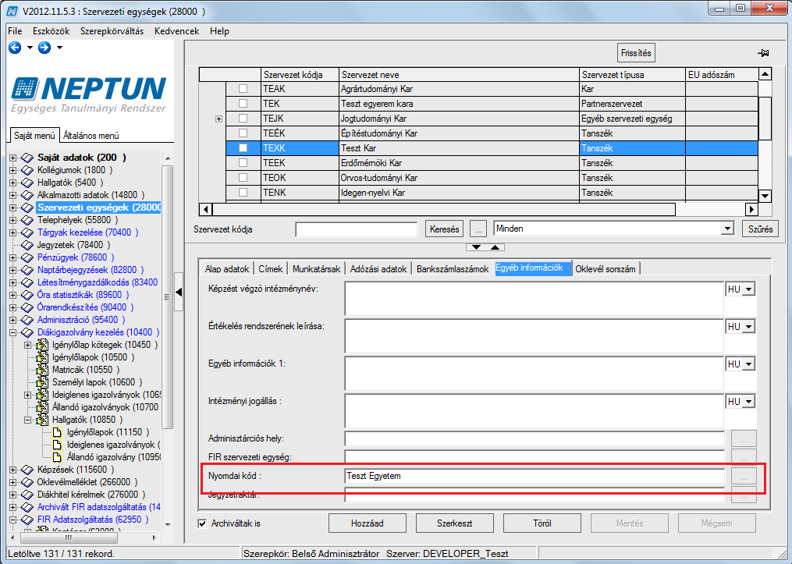Expand the TEJK row plus sign

tap(218, 119)
